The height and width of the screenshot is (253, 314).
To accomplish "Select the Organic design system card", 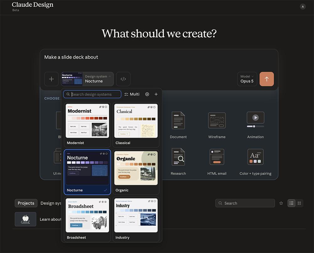I will (x=136, y=172).
